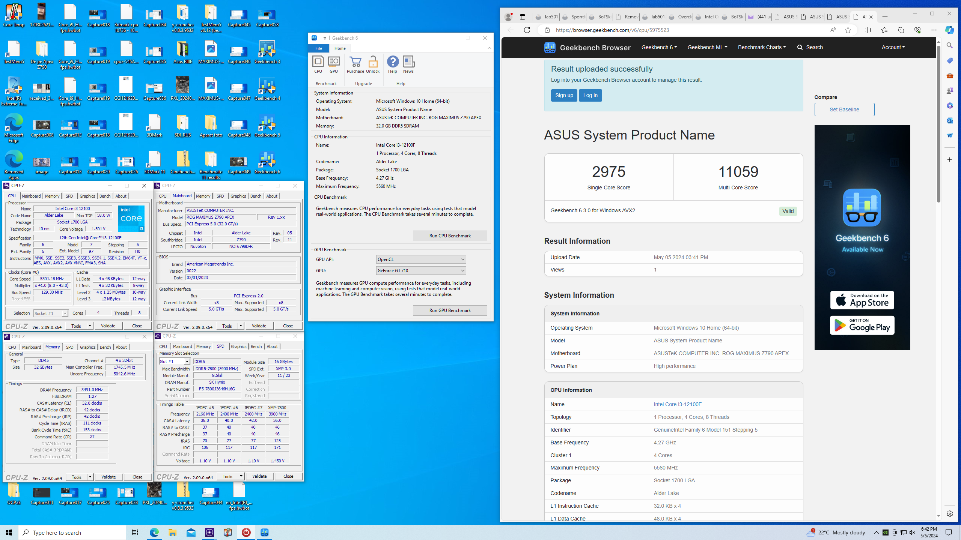This screenshot has height=540, width=961.
Task: Open the Help icon in Geekbench ribbon
Action: 393,64
